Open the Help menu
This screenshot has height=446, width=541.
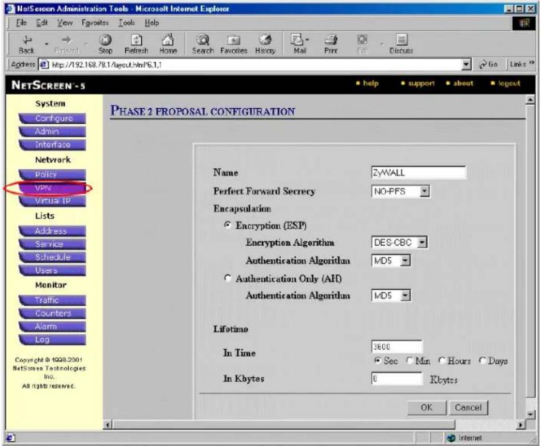pyautogui.click(x=152, y=23)
